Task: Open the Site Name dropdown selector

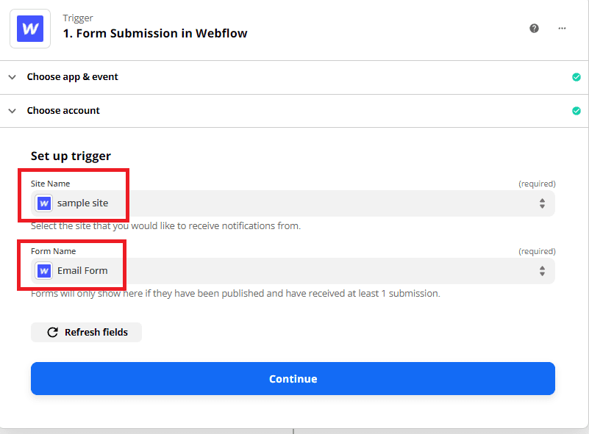Action: (542, 203)
